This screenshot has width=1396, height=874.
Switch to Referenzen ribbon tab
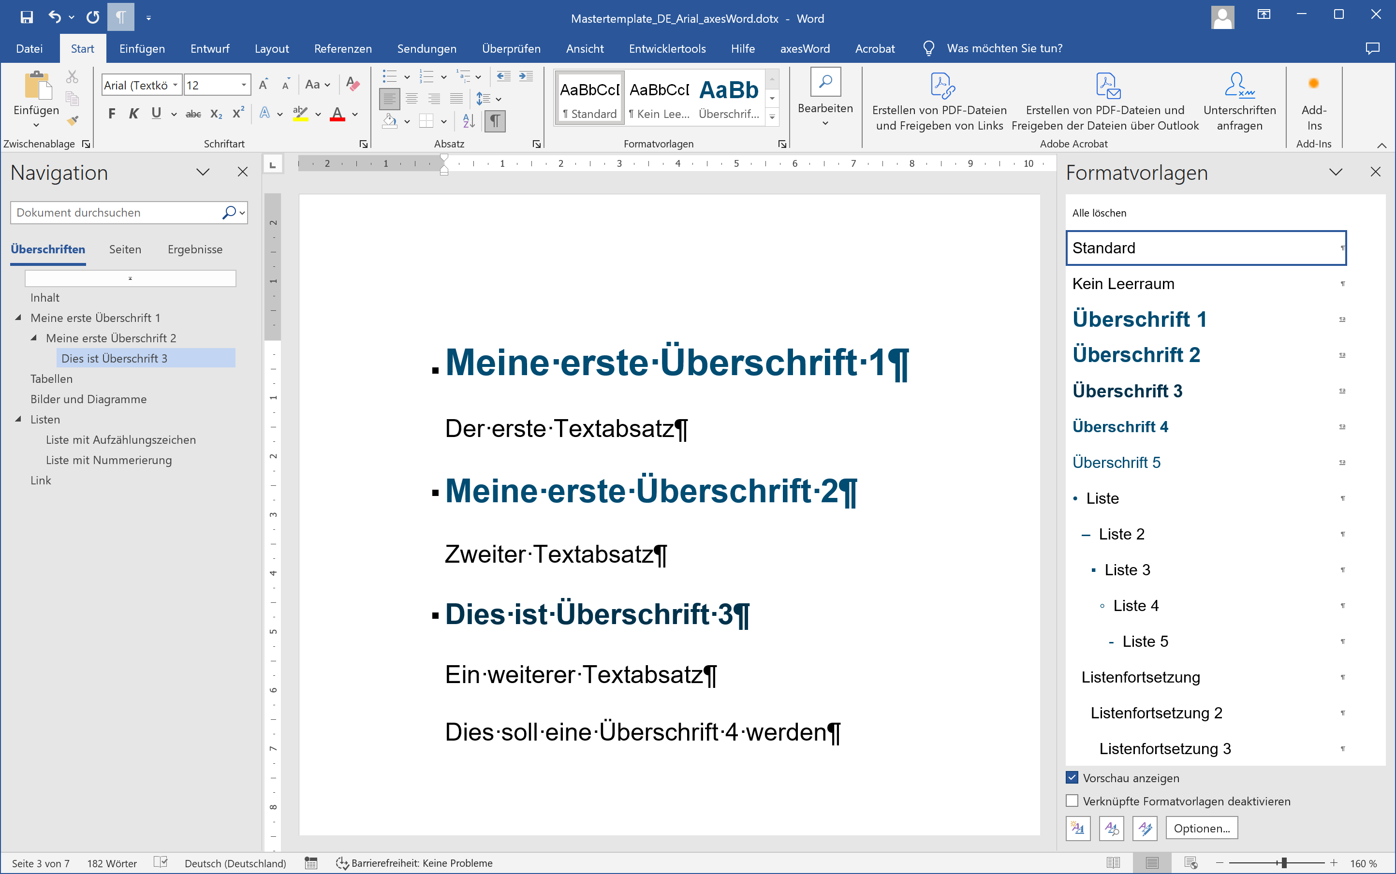343,48
